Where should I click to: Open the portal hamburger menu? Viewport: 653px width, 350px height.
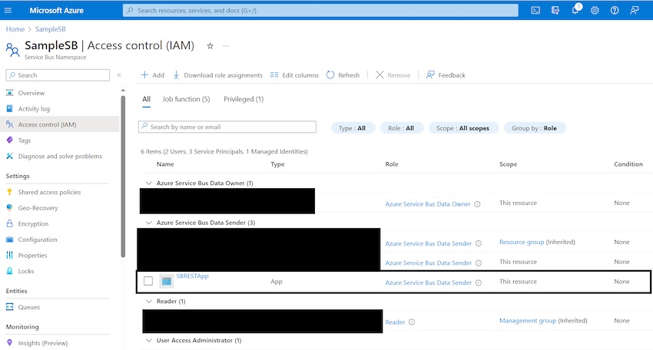tap(8, 11)
